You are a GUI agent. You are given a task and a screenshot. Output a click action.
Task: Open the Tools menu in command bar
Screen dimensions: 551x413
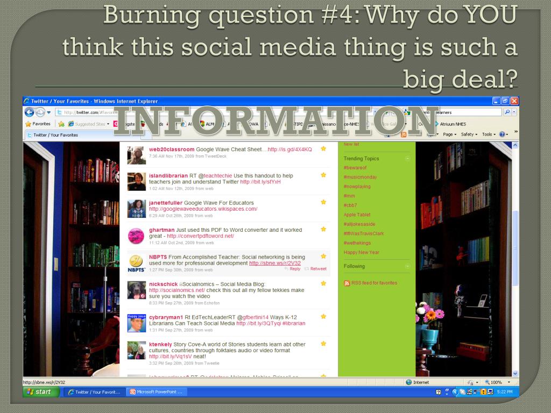point(489,134)
